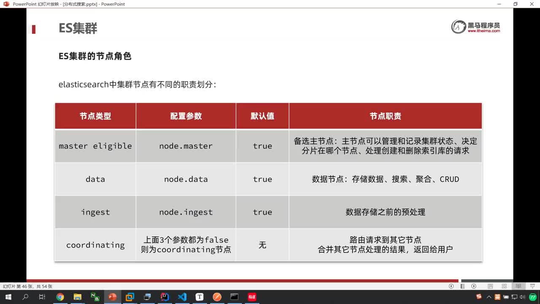This screenshot has height=304, width=540.
Task: Click cell node.data
Action: (186, 179)
